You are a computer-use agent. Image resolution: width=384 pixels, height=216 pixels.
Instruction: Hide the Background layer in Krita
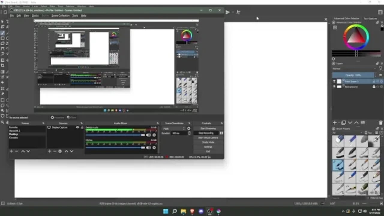click(x=334, y=87)
